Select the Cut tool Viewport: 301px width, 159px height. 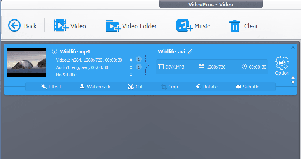coord(135,87)
